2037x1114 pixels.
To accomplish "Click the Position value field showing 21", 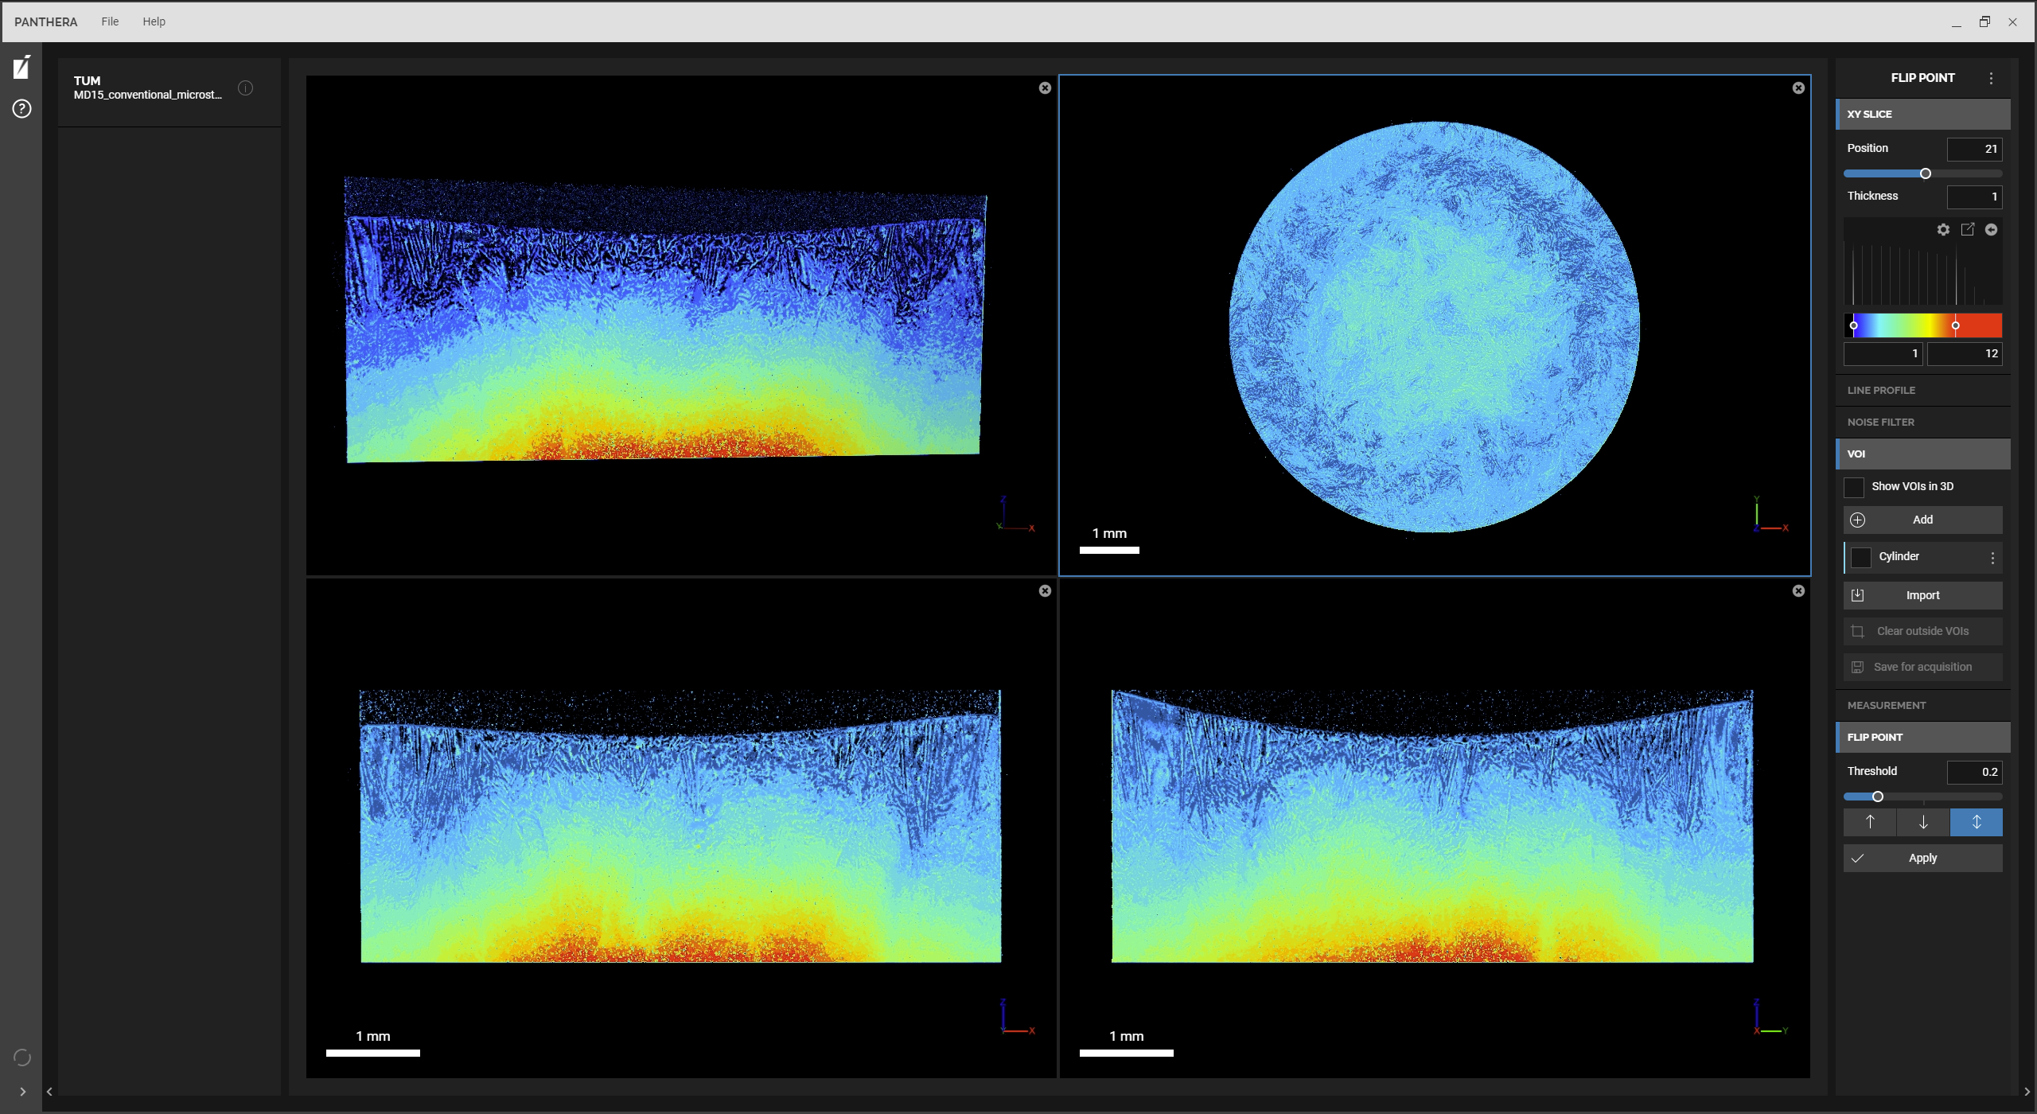I will coord(1974,149).
